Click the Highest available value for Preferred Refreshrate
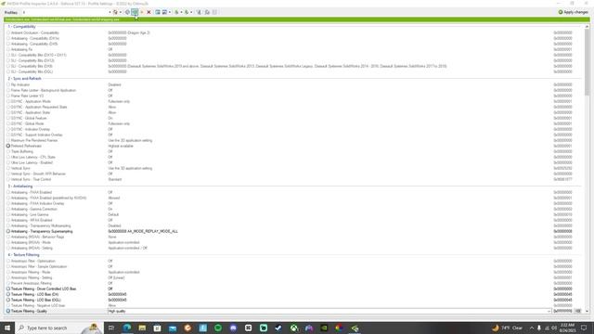This screenshot has height=334, width=594. pyautogui.click(x=121, y=146)
